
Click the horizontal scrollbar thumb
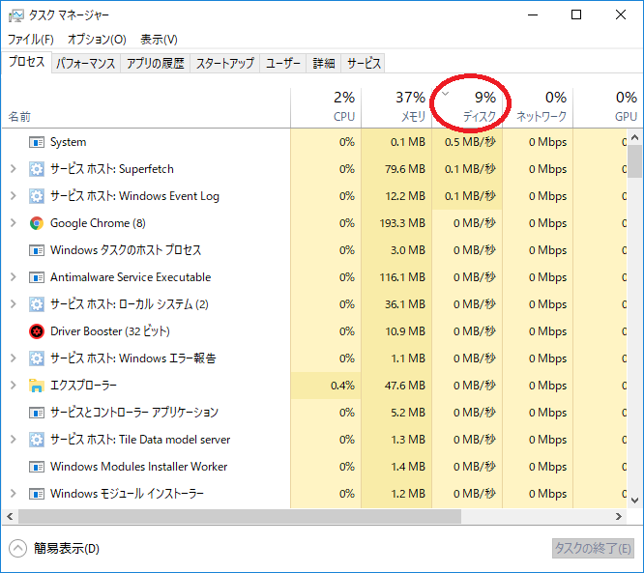click(240, 516)
